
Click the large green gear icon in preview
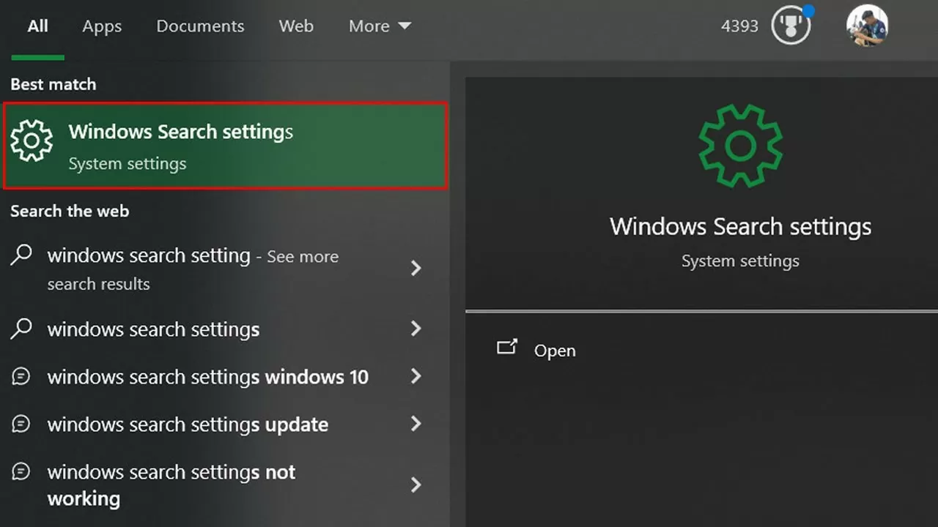(x=740, y=146)
